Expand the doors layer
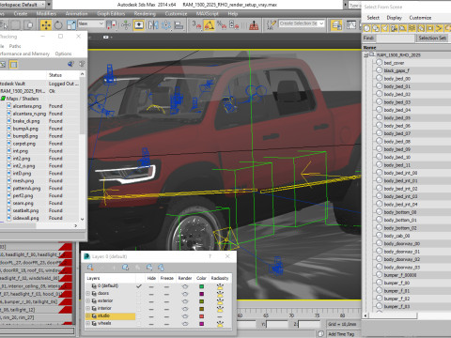Viewport: 451px width, 338px height. coord(88,294)
